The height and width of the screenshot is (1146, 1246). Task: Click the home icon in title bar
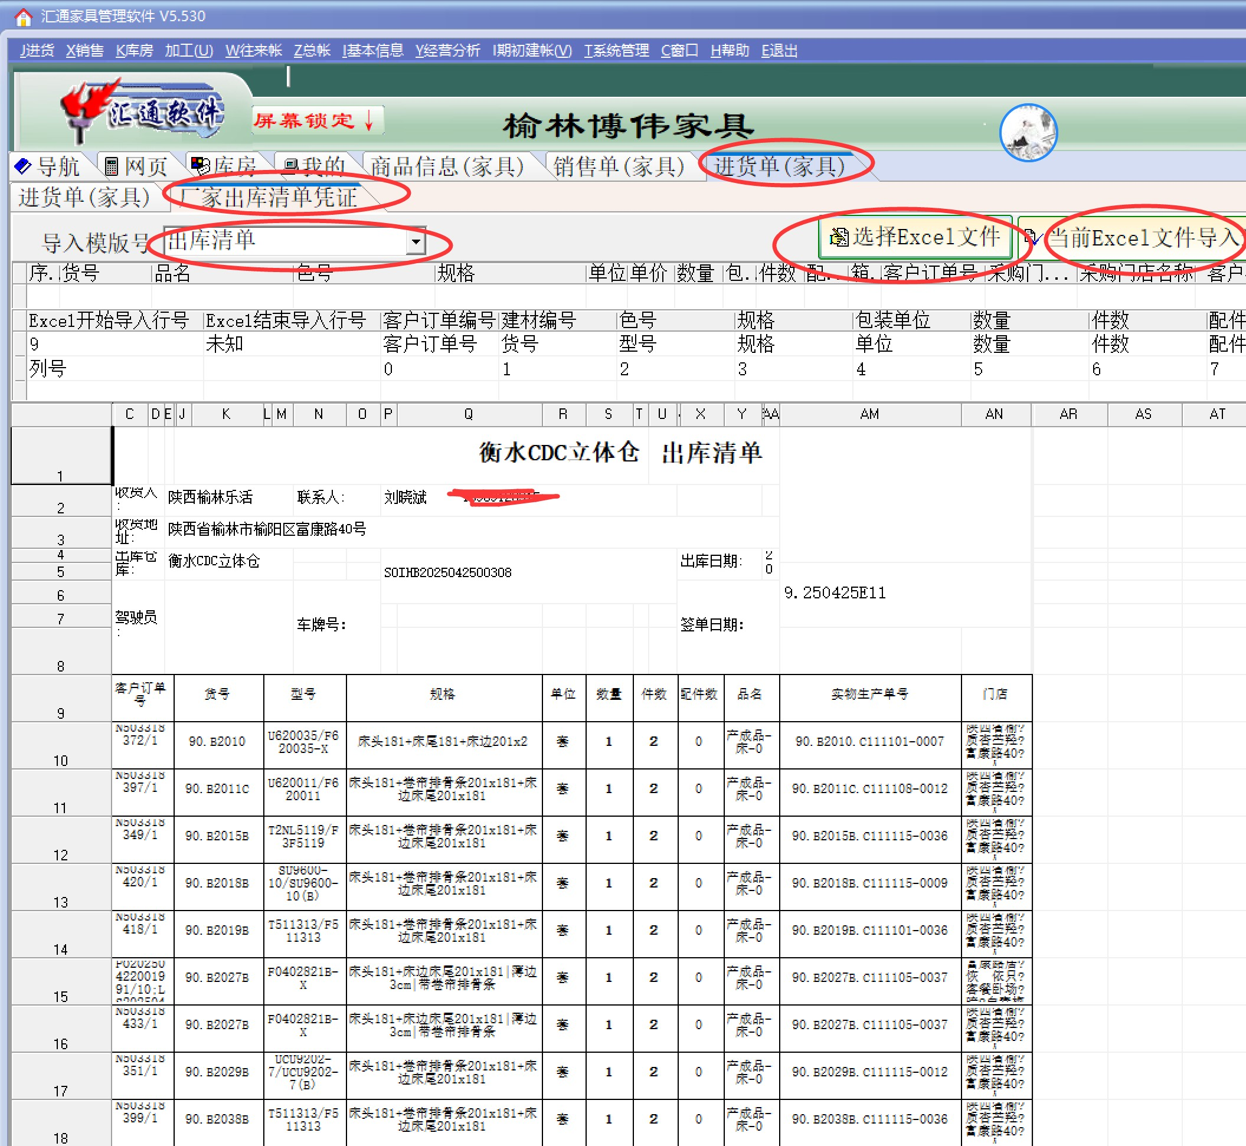(23, 17)
